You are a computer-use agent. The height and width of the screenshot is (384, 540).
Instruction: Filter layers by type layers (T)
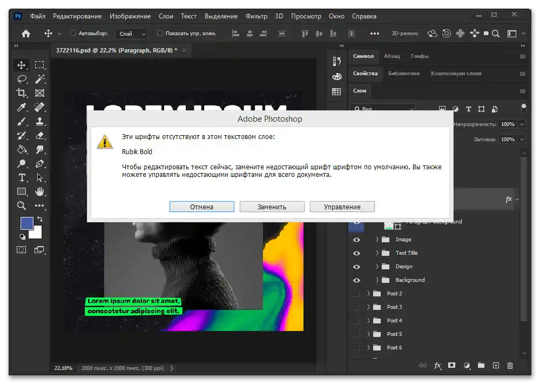coord(468,109)
